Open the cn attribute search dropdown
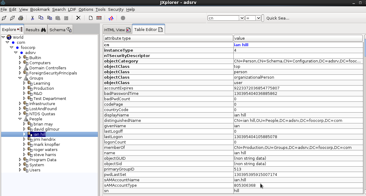This screenshot has width=366, height=196. pyautogui.click(x=241, y=18)
